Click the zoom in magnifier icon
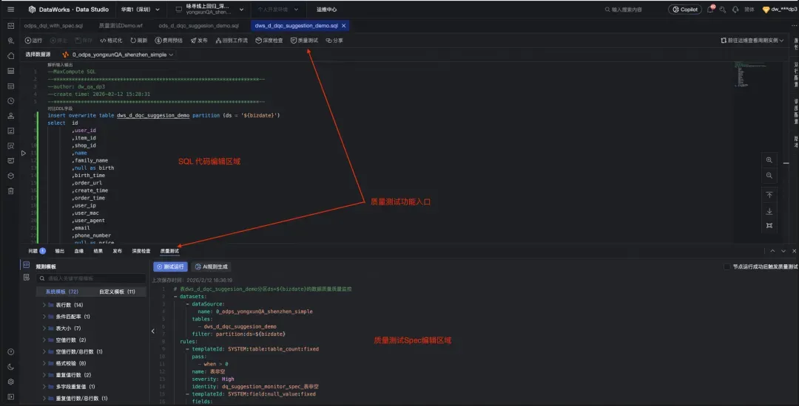799x406 pixels. [769, 160]
